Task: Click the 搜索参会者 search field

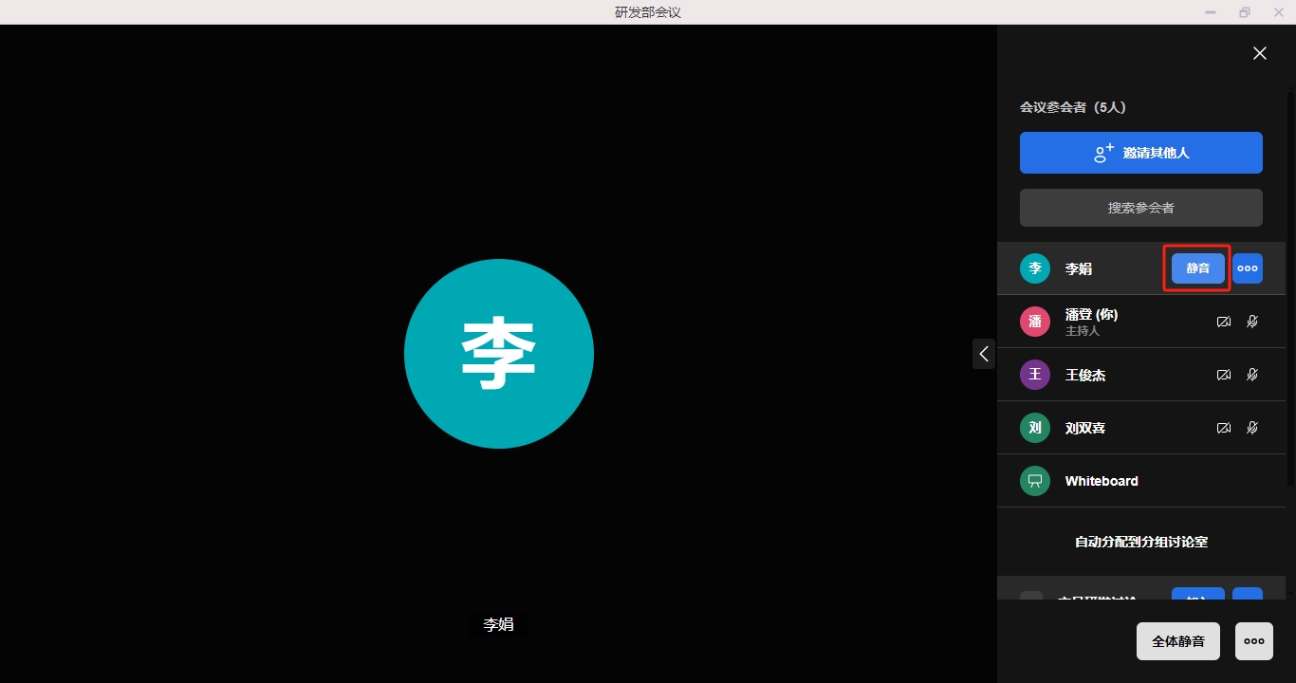Action: pos(1140,208)
